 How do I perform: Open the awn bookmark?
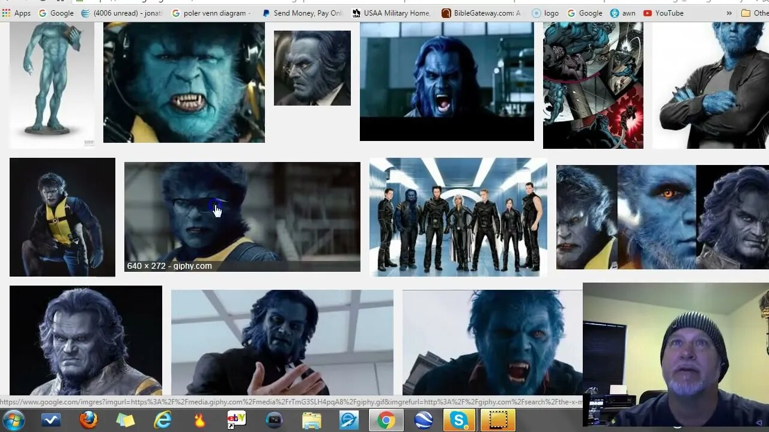[623, 13]
